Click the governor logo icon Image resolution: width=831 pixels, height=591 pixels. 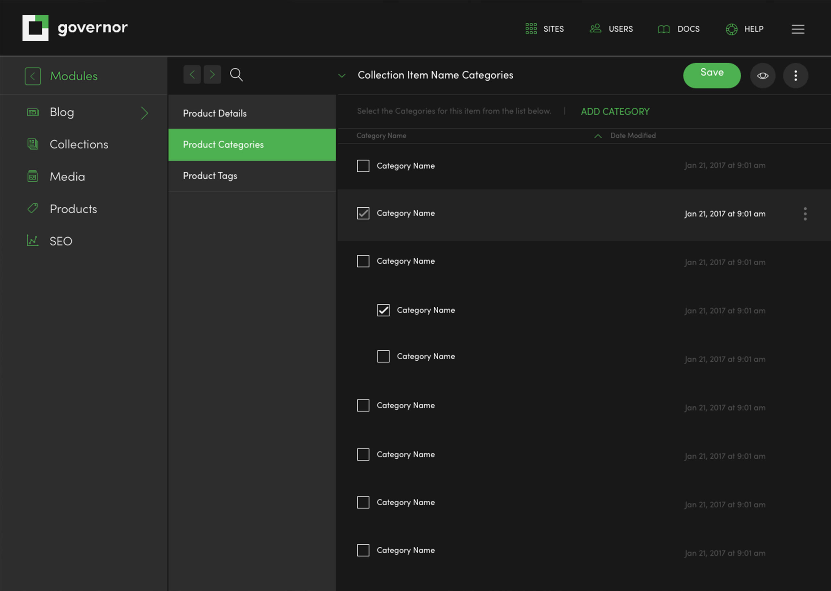(35, 28)
